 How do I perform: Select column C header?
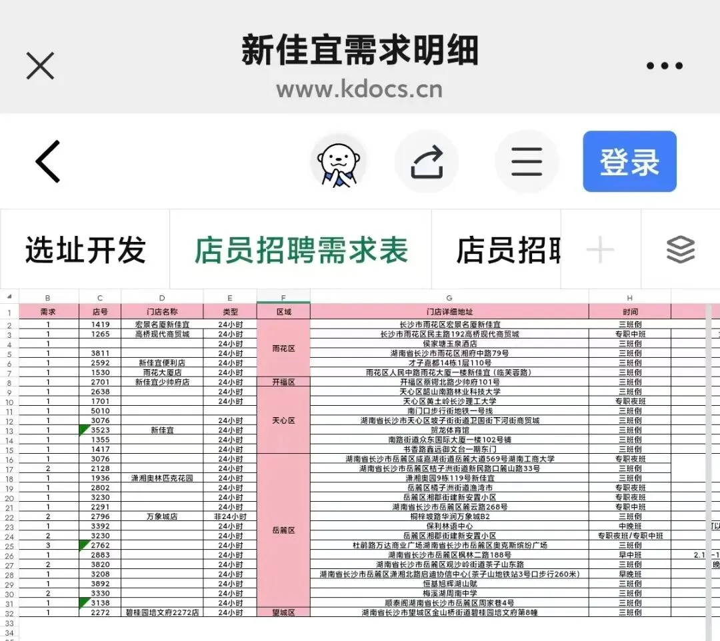[100, 297]
